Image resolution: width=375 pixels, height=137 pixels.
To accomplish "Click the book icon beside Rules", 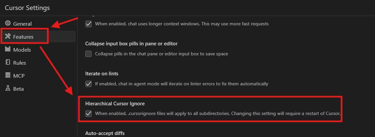I will (8, 63).
